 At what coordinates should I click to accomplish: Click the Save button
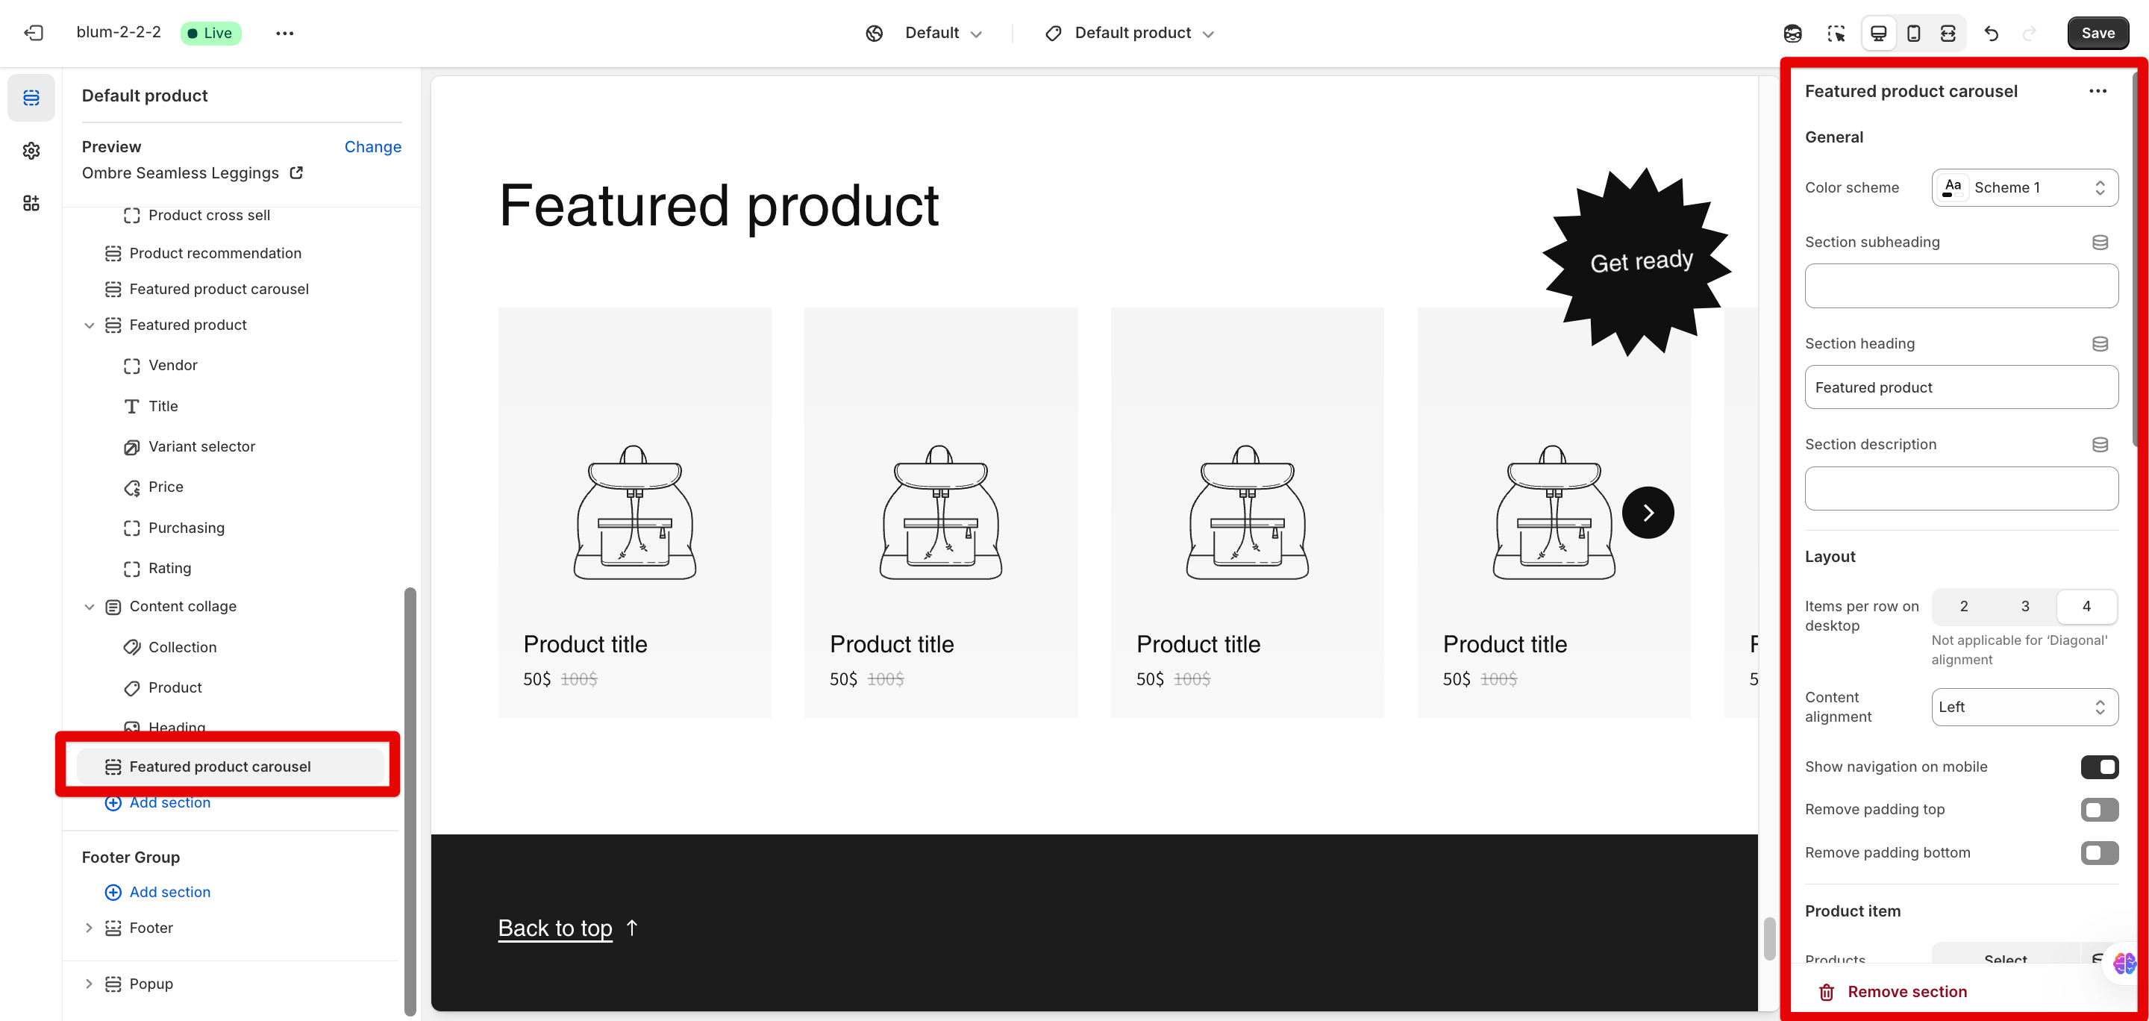coord(2097,34)
